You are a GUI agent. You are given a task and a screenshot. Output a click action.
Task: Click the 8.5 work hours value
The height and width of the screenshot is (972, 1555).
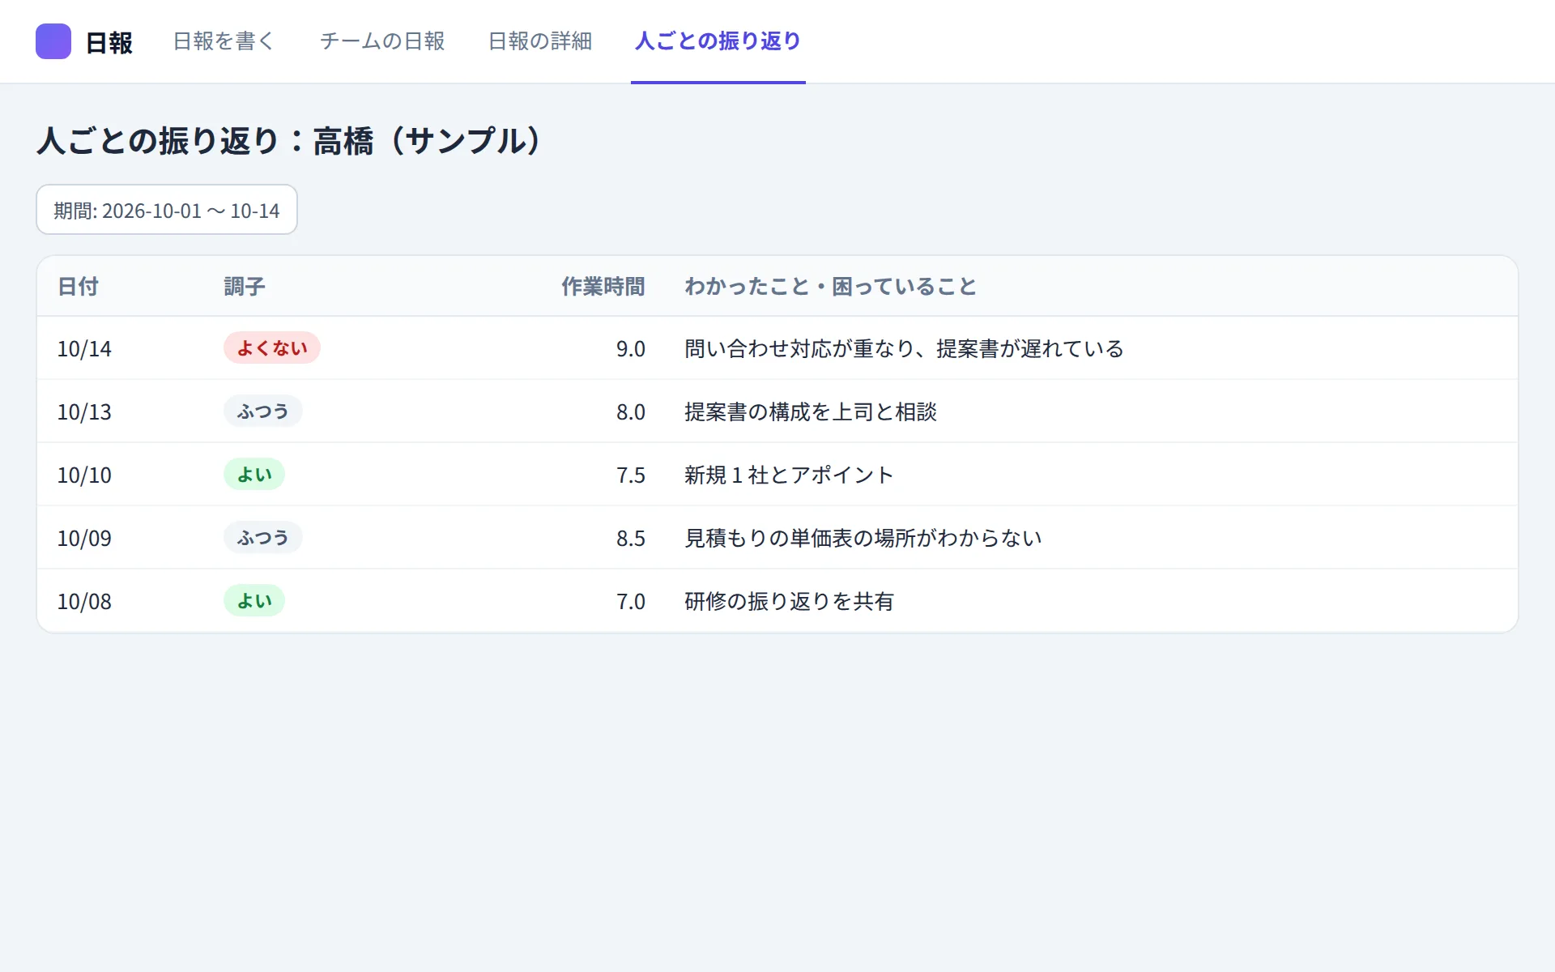point(631,539)
